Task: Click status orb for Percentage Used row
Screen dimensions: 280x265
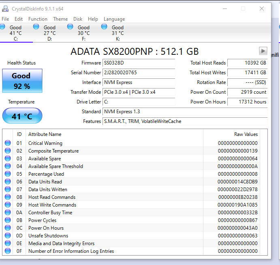Action: (8, 174)
